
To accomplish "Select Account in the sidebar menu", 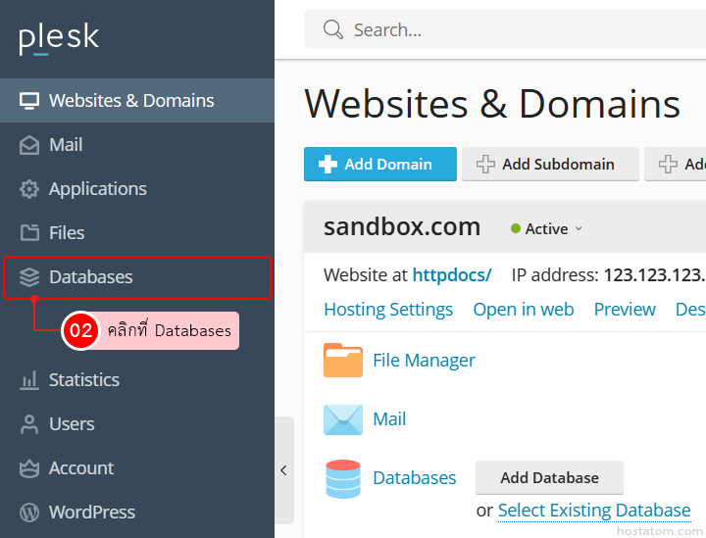I will pyautogui.click(x=81, y=468).
